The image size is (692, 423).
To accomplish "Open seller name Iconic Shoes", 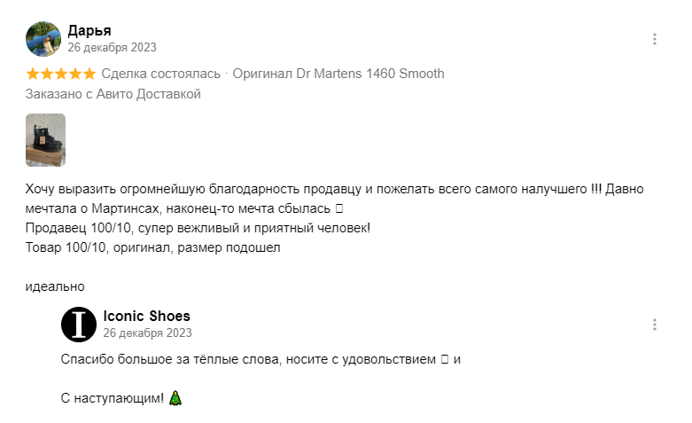I will [146, 317].
